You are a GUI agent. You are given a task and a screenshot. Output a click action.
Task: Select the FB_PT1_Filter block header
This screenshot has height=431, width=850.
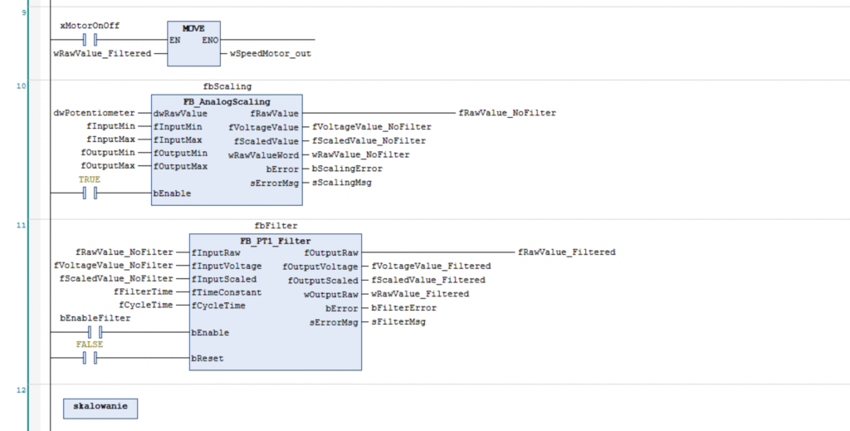click(275, 240)
